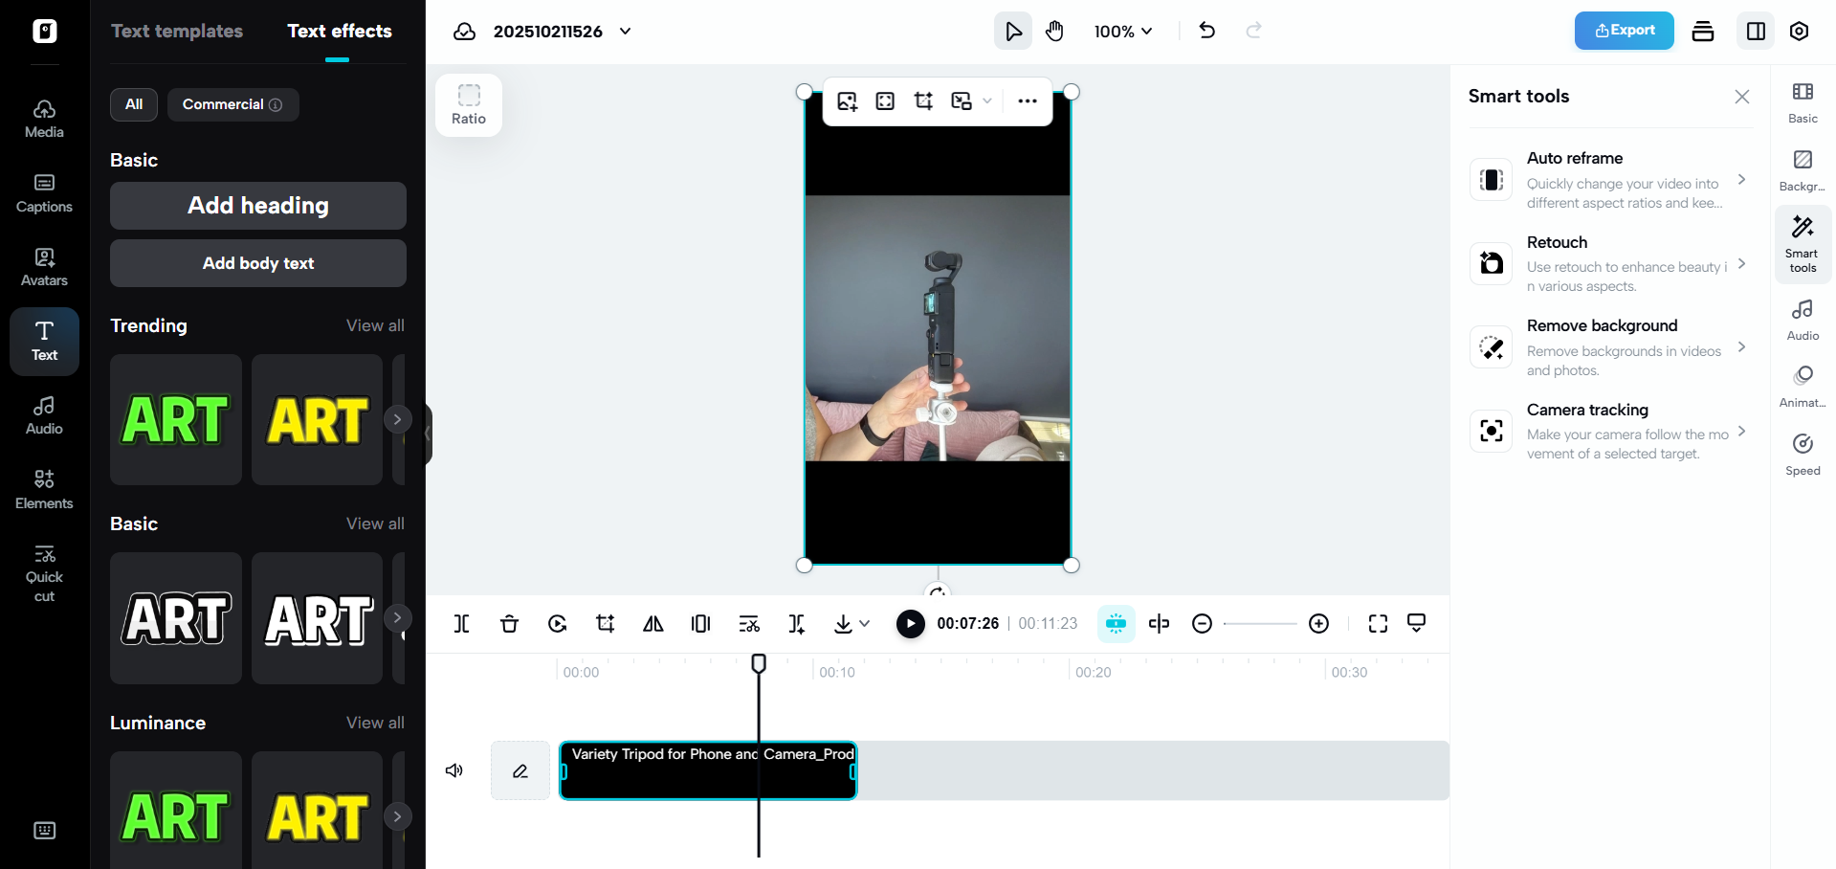
Task: Expand the download options dropdown arrow
Action: click(866, 623)
